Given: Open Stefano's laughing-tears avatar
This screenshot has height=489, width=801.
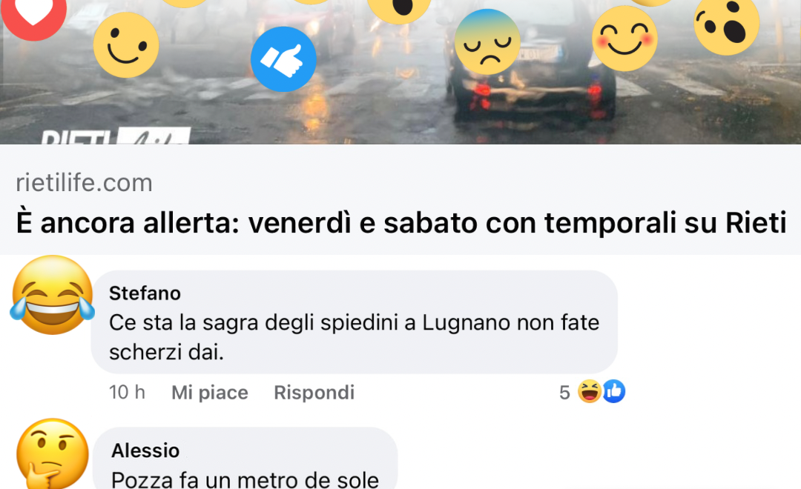Looking at the screenshot, I should point(53,295).
